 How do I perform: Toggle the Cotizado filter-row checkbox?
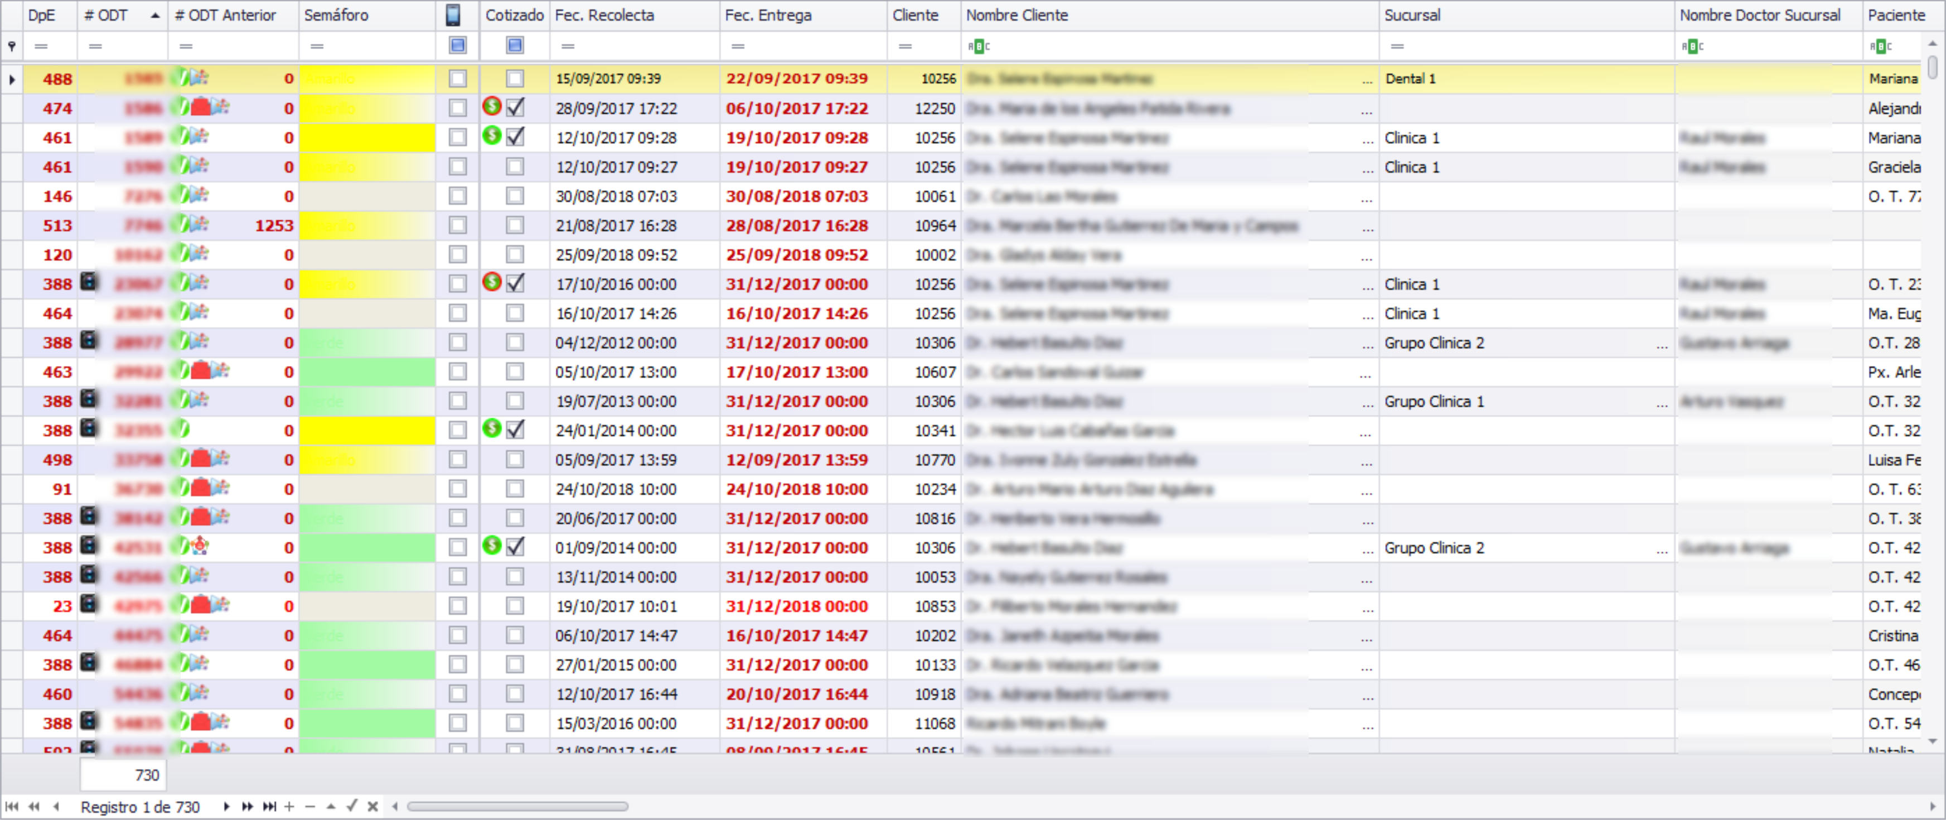click(x=515, y=45)
